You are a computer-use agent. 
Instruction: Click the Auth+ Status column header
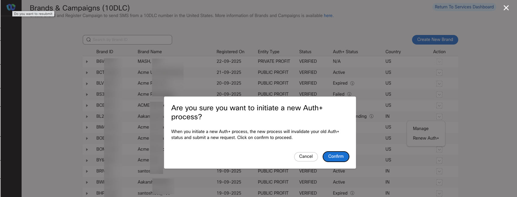tap(345, 52)
